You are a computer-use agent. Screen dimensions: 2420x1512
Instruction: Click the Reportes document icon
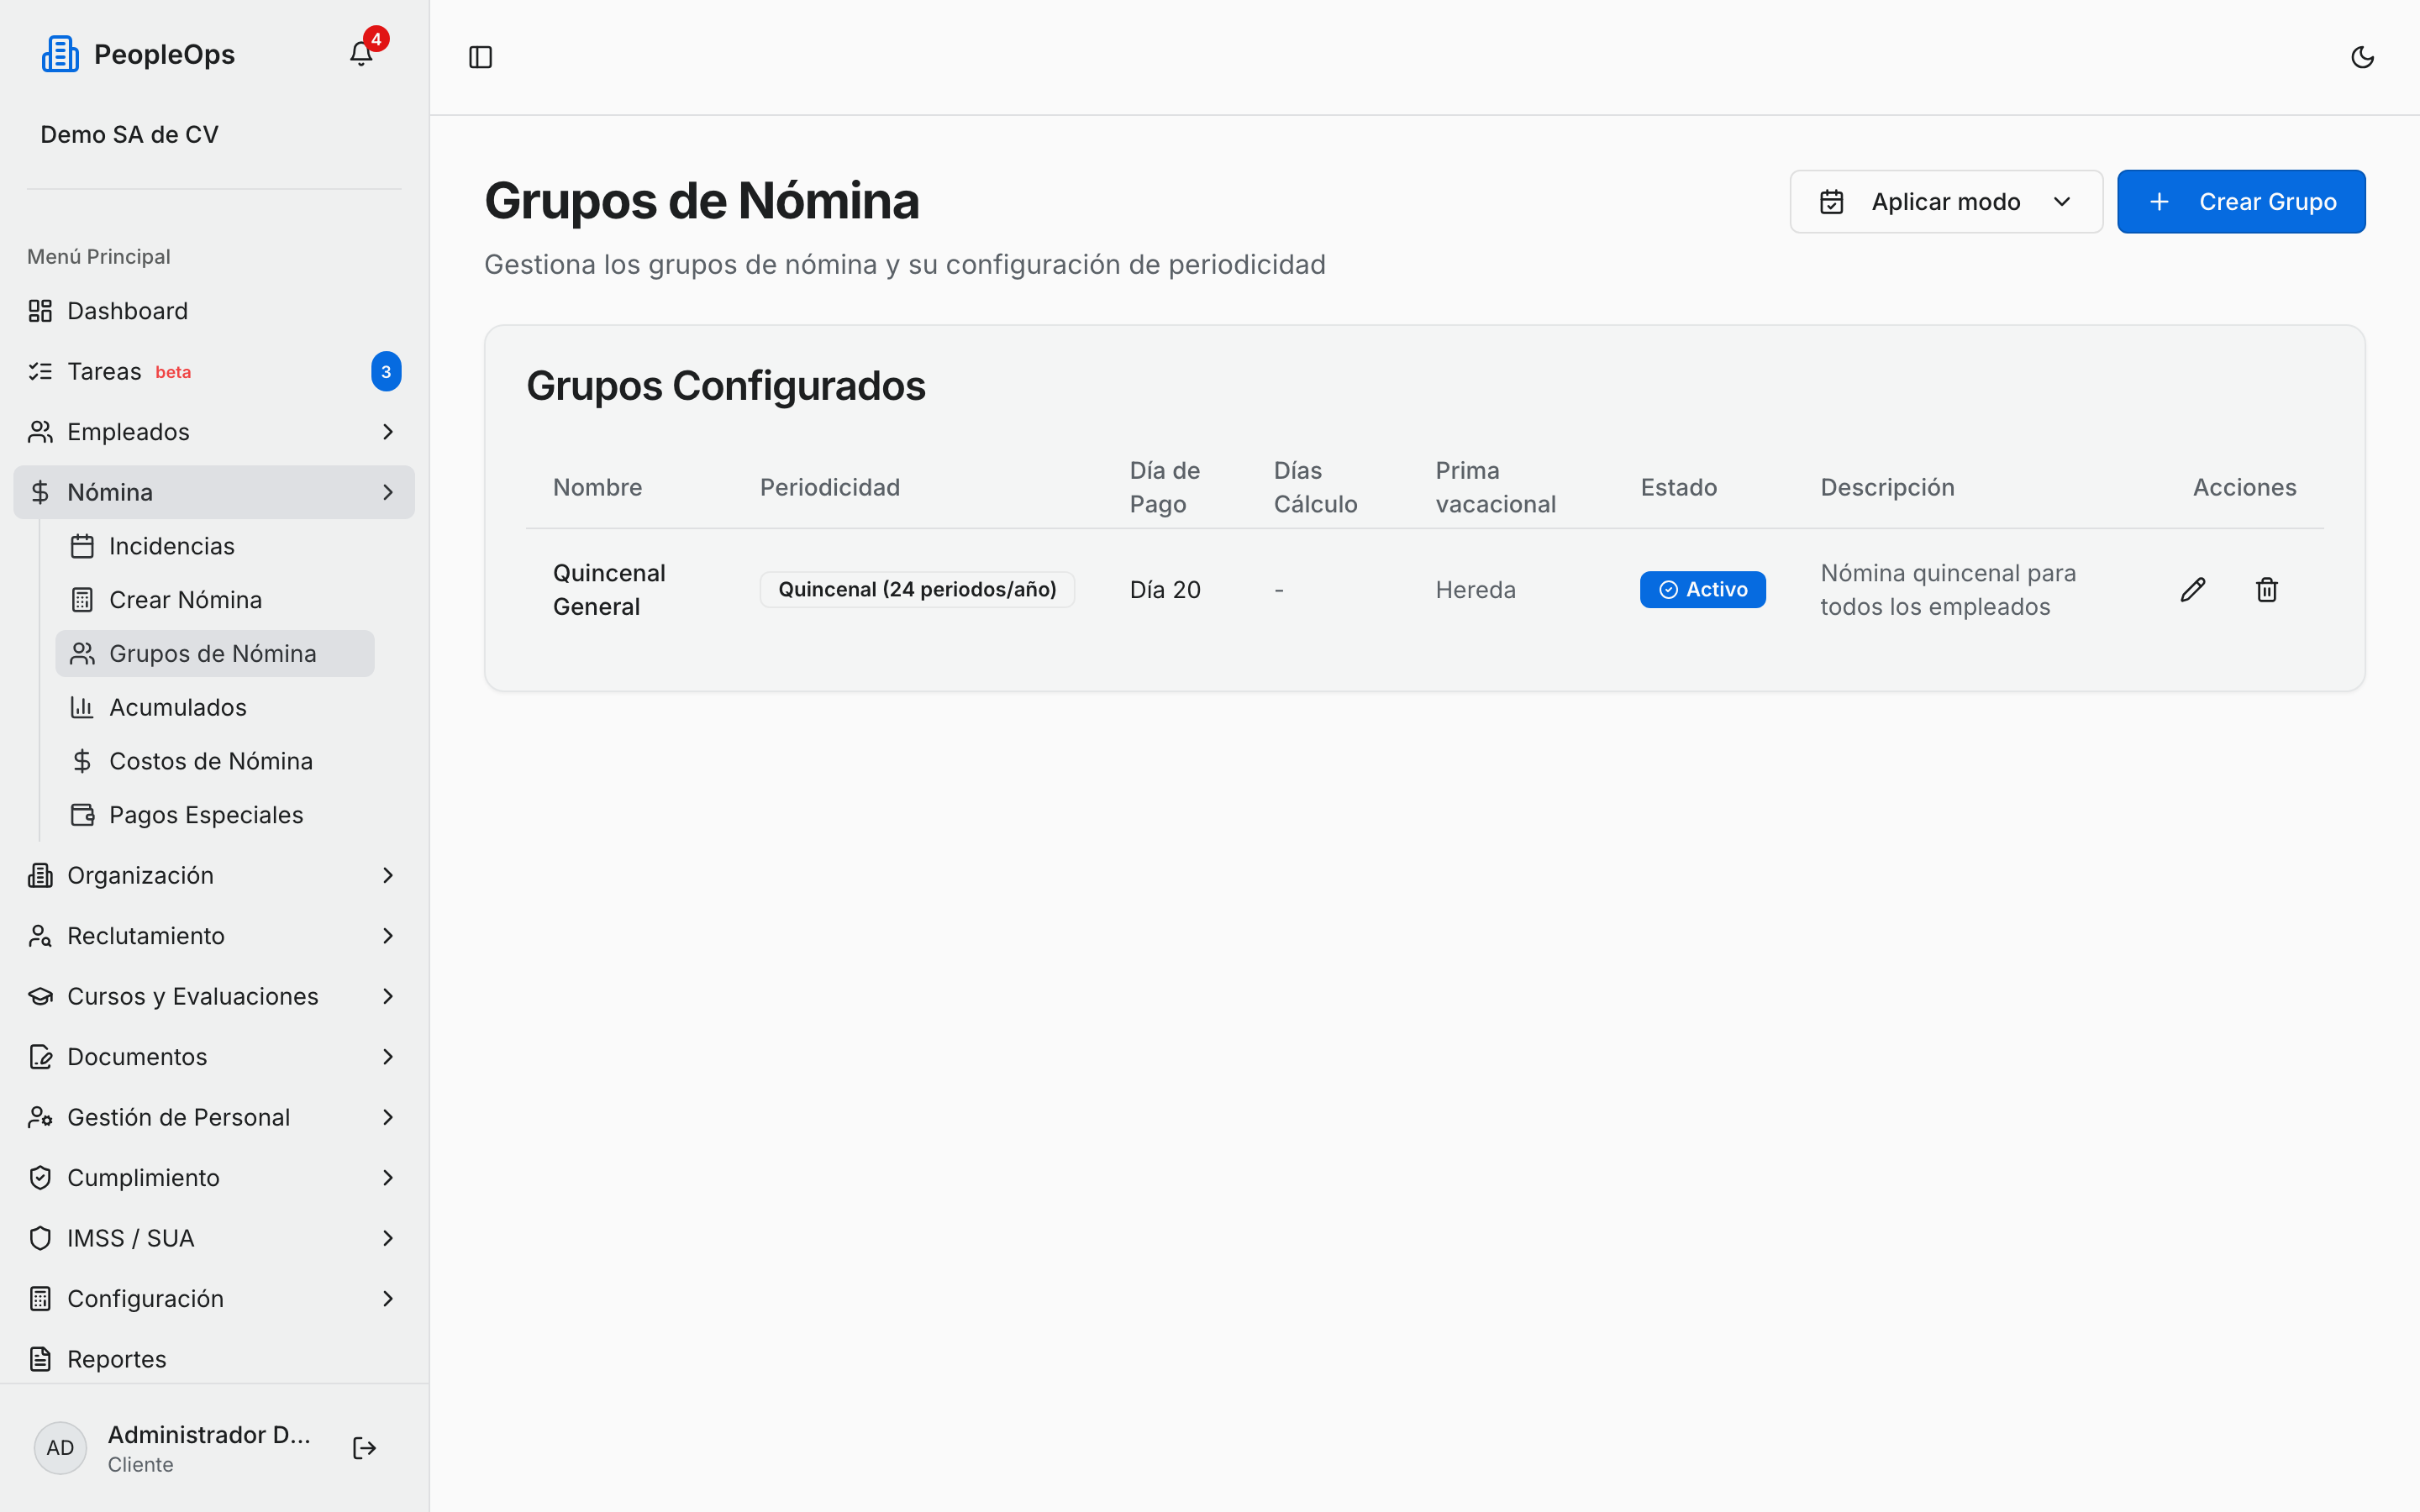click(x=40, y=1359)
